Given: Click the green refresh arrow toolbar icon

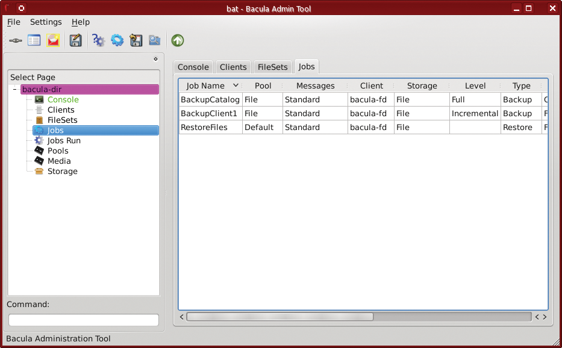Looking at the screenshot, I should 177,40.
